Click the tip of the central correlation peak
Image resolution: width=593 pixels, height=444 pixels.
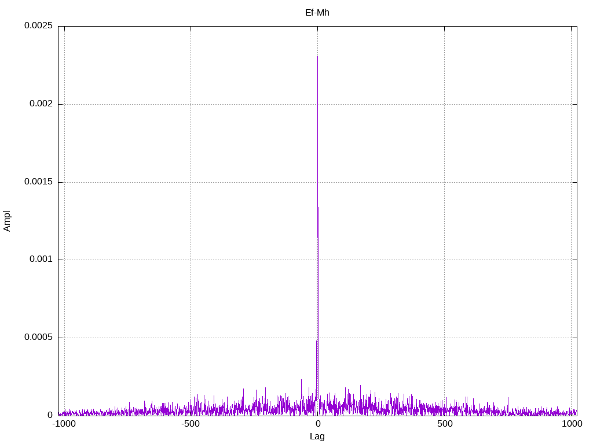317,57
